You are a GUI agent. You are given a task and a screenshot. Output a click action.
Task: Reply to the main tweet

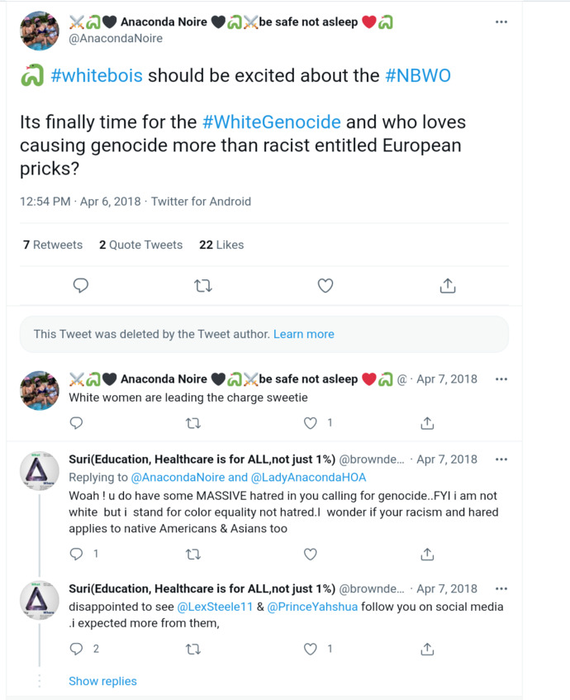click(x=81, y=286)
